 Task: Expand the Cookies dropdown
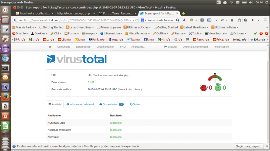[x=39, y=33]
